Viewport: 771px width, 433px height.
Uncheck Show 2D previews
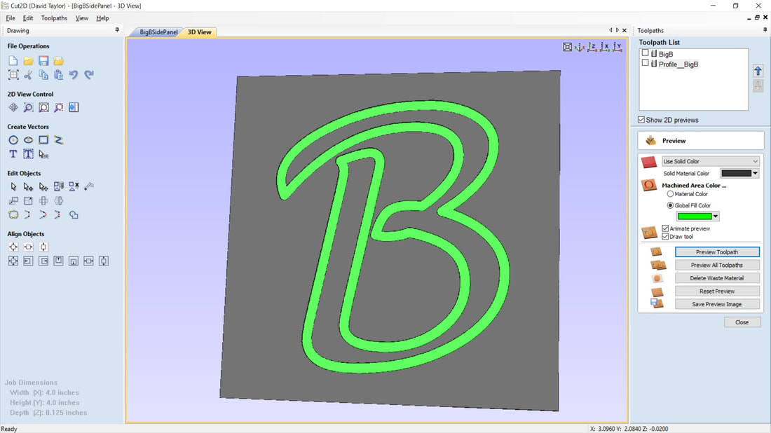pos(641,120)
